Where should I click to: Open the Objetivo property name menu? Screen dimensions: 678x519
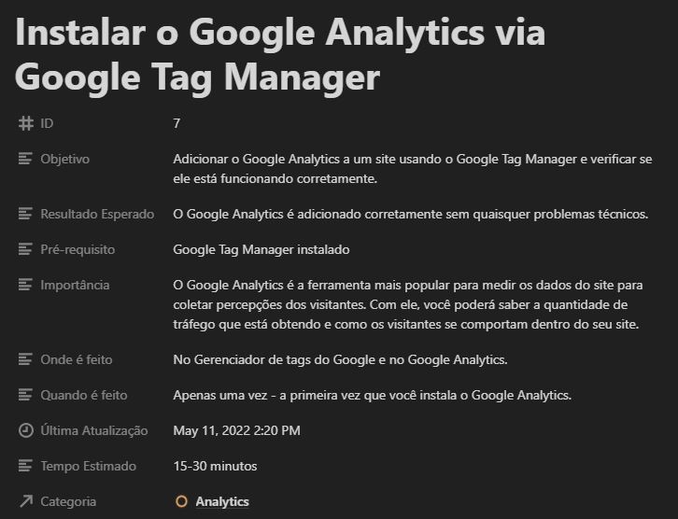(x=64, y=159)
